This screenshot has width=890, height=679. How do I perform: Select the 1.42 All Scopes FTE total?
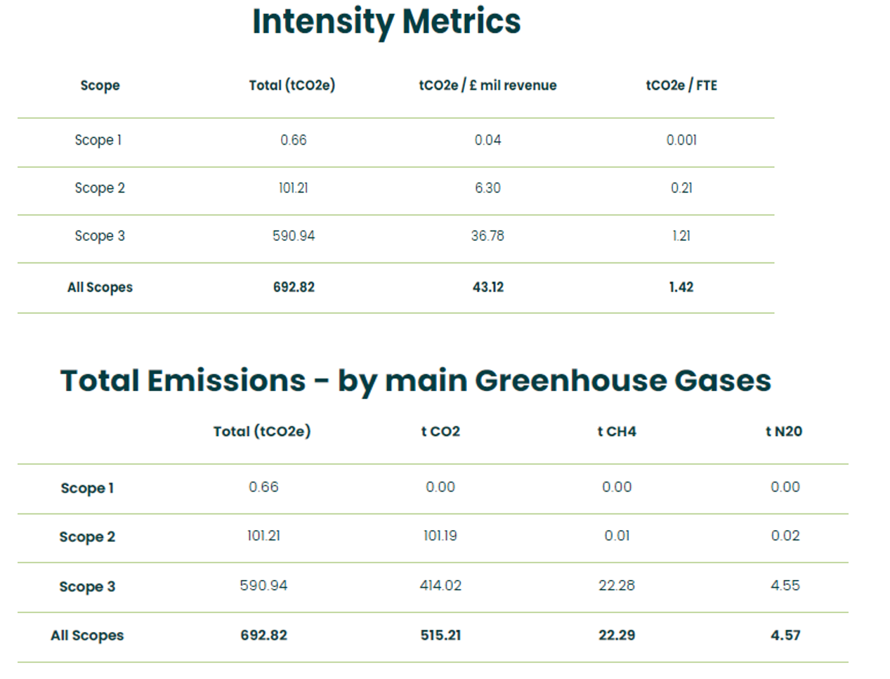pyautogui.click(x=681, y=287)
